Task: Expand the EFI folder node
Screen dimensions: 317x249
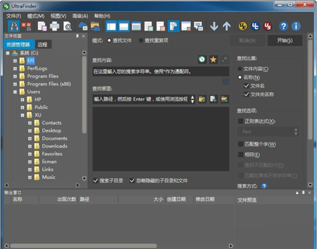Action: tap(15, 61)
